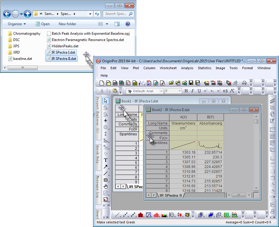Activate the Zoom In tool

106,108
